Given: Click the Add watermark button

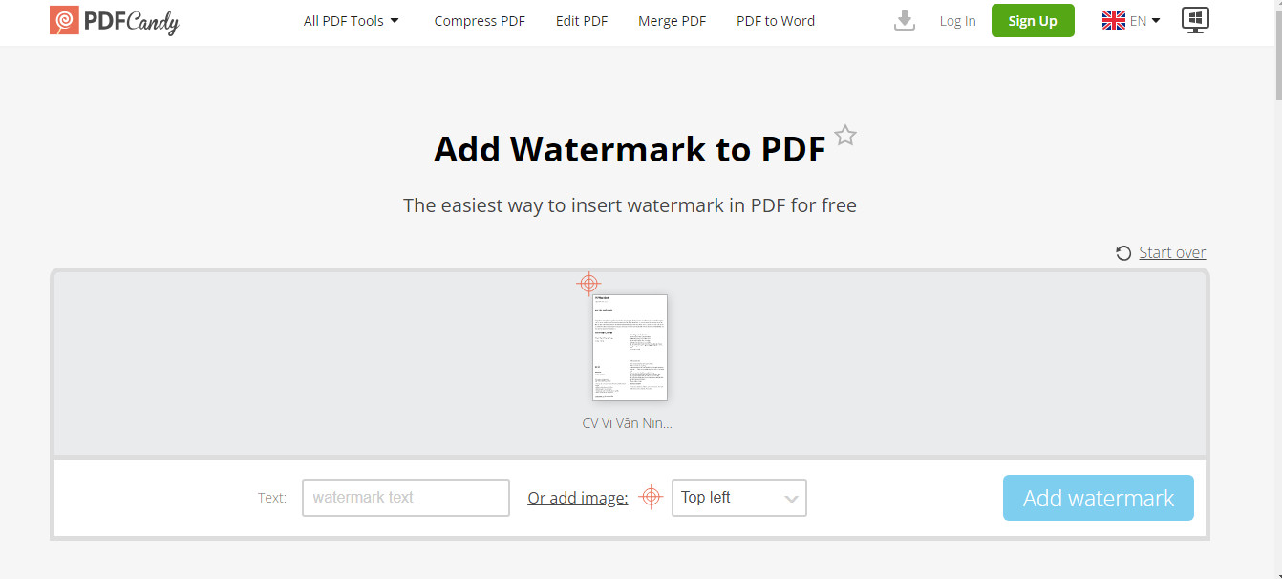Looking at the screenshot, I should (x=1099, y=498).
